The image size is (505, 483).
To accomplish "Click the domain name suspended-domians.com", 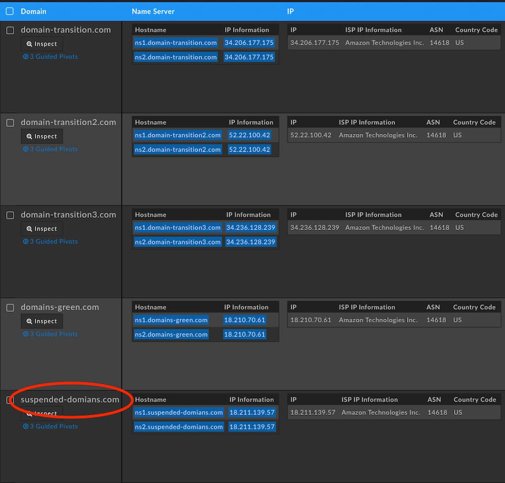I will (70, 400).
